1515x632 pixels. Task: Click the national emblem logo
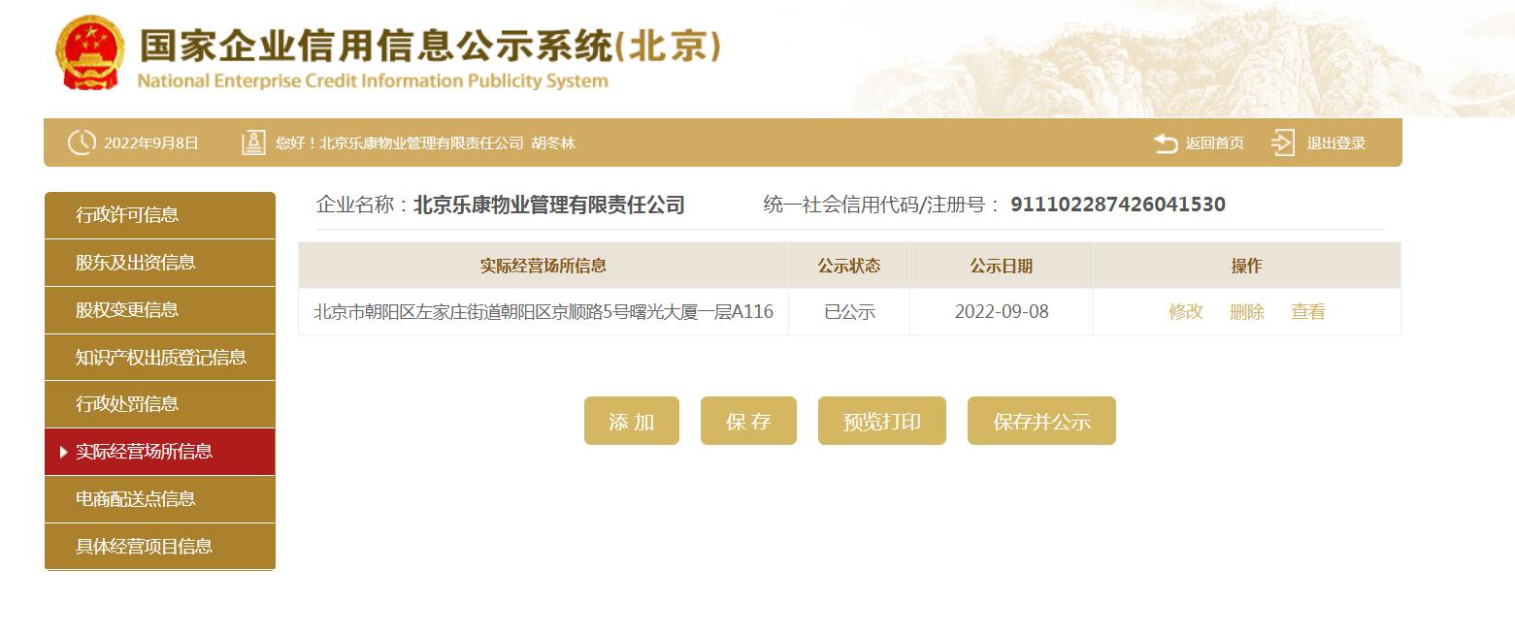[89, 53]
